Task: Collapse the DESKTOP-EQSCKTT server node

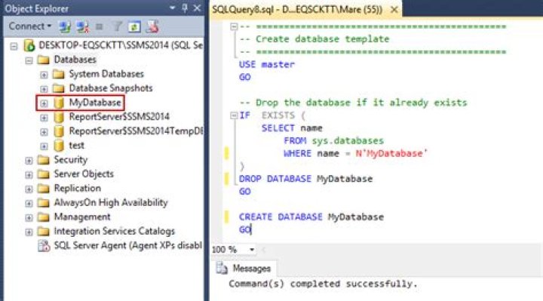Action: pyautogui.click(x=14, y=46)
